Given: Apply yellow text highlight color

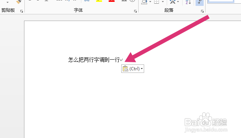Looking at the screenshot, I should click(x=99, y=1).
